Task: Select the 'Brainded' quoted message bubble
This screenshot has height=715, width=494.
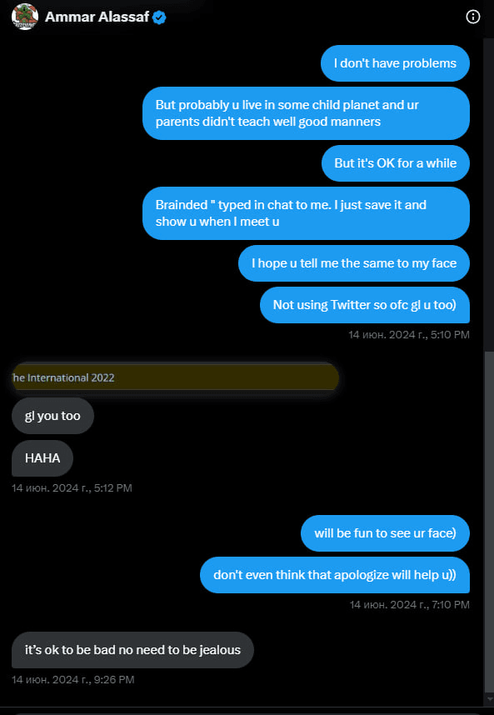Action: click(x=307, y=213)
